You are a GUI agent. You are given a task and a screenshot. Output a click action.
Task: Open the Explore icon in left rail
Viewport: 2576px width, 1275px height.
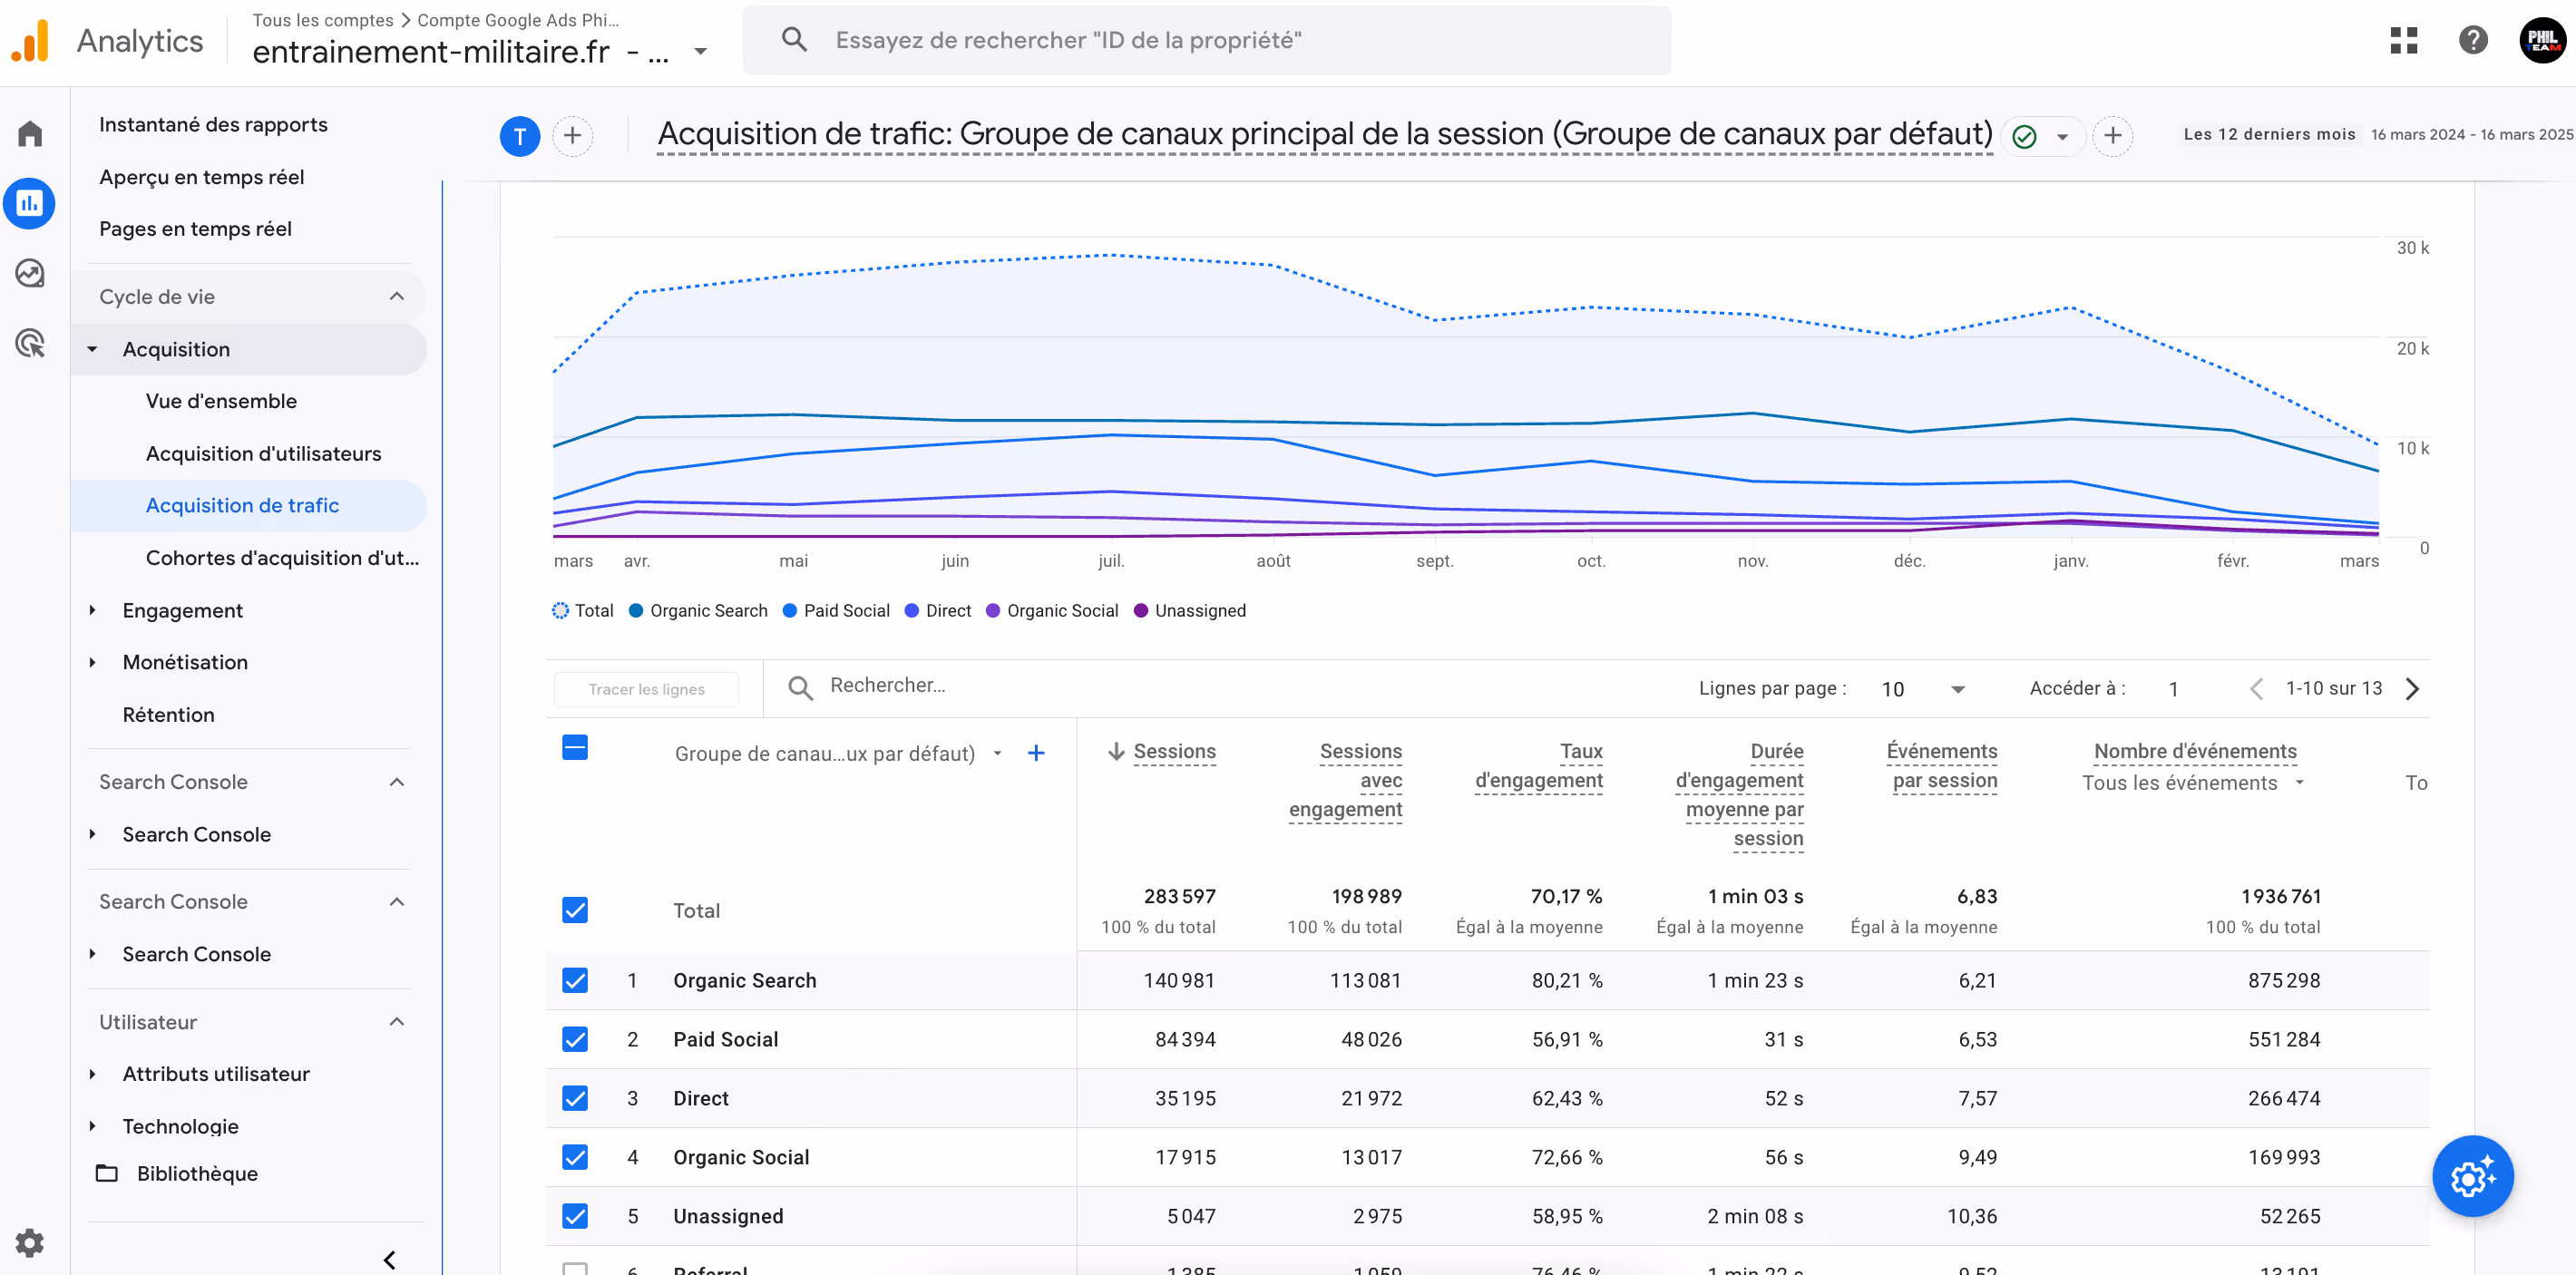tap(30, 273)
